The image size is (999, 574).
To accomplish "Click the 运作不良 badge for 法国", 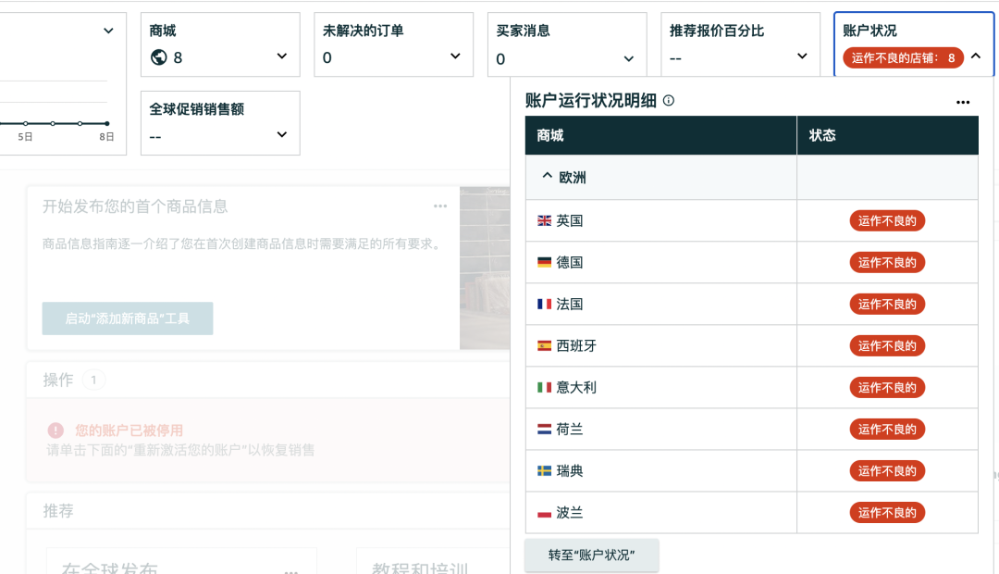I will (x=887, y=304).
